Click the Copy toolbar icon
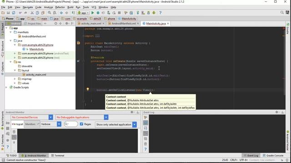The height and width of the screenshot is (163, 291). coord(37,13)
